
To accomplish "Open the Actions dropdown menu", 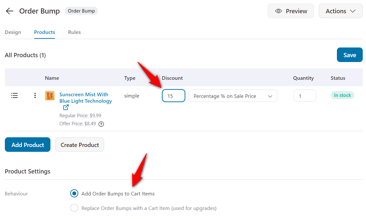I will [340, 11].
